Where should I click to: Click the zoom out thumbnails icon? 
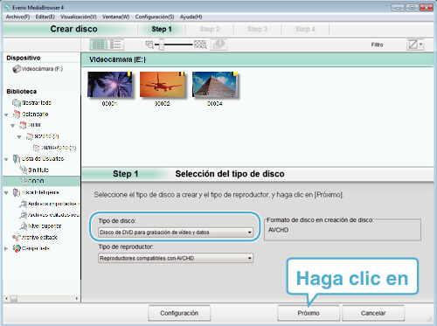[149, 45]
